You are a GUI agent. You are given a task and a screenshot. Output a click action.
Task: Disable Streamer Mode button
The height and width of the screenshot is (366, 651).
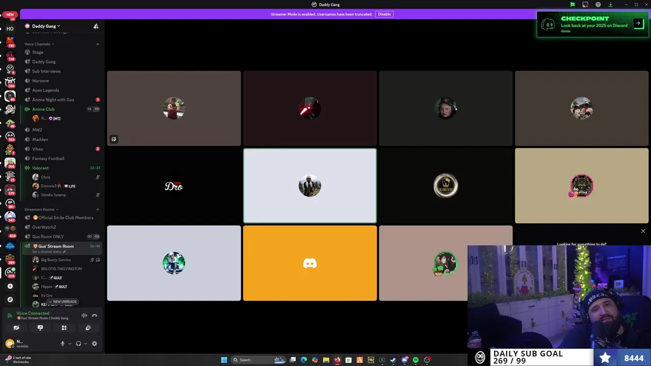384,14
